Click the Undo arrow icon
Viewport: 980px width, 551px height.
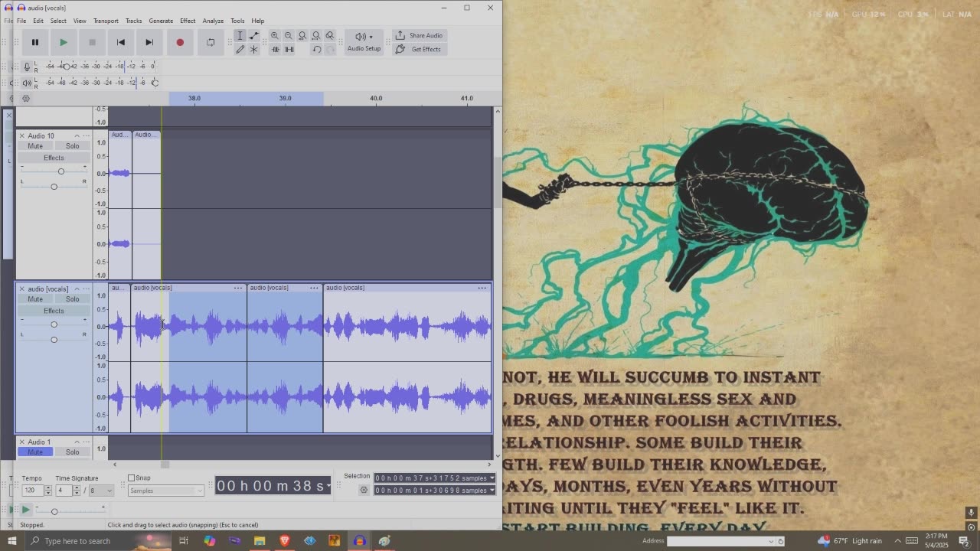coord(316,50)
